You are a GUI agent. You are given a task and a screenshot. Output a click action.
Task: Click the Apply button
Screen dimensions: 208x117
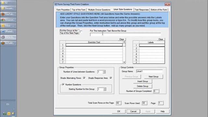coord(148,111)
